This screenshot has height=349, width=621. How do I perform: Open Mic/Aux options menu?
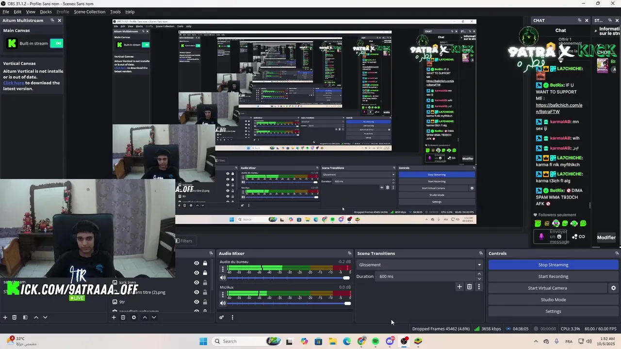(223, 294)
